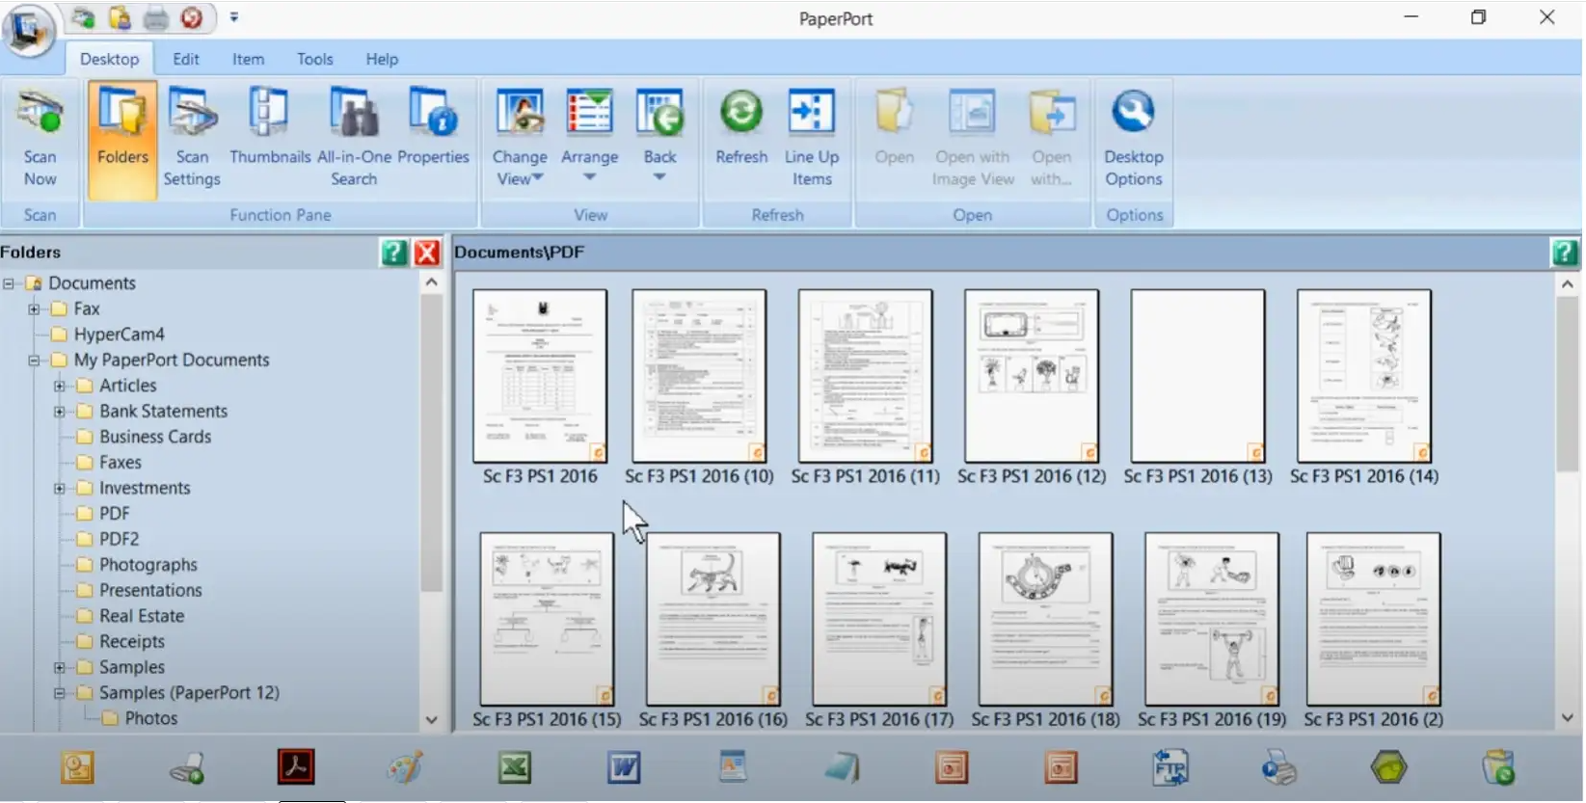Image resolution: width=1586 pixels, height=803 pixels.
Task: Select the Receipts folder
Action: coord(131,642)
